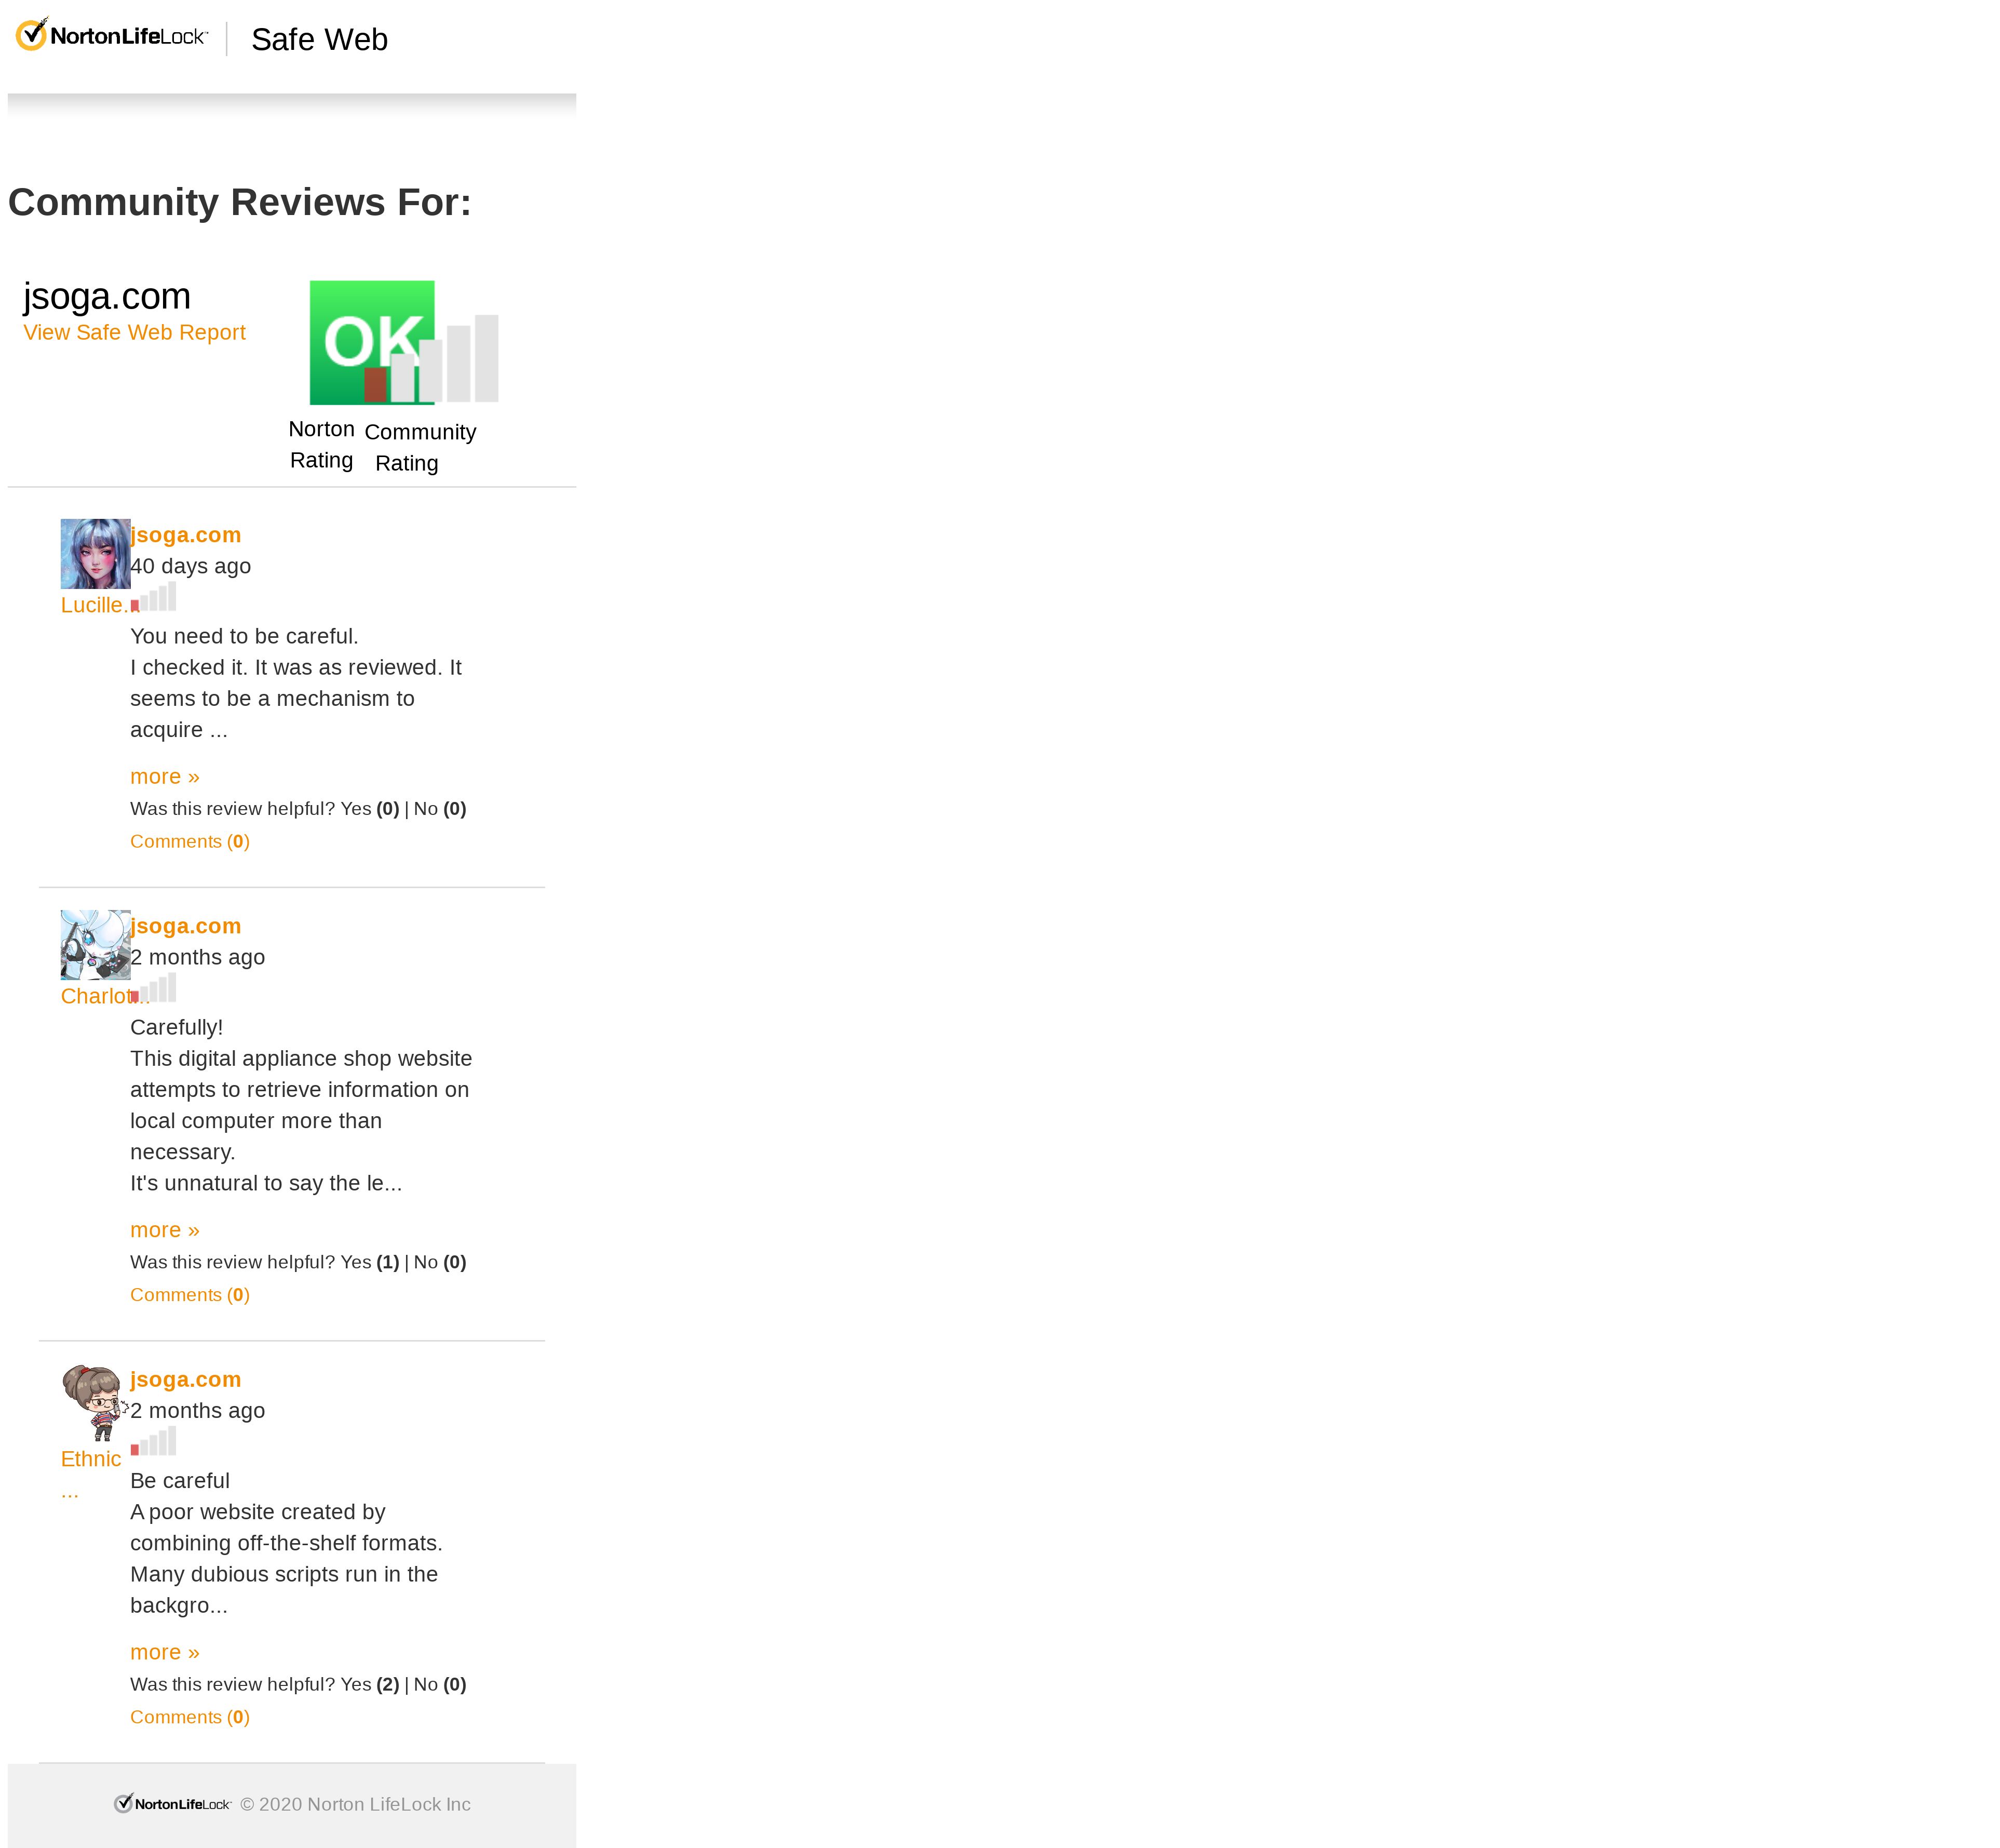Viewport: 2000px width, 1848px height.
Task: Open Comments (0) under Ethnic's review
Action: click(190, 1717)
